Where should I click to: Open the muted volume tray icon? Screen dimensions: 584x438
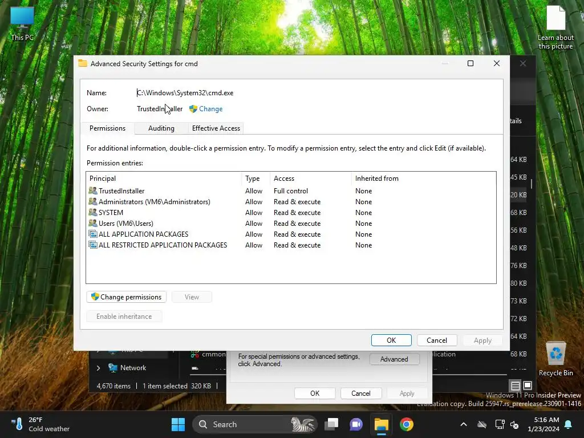pos(514,424)
